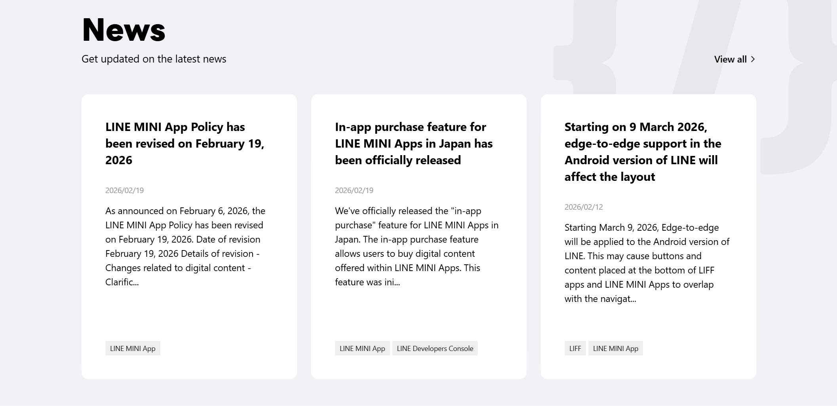Click the LINE MINI App tag on the second card
The image size is (837, 406).
pyautogui.click(x=362, y=349)
